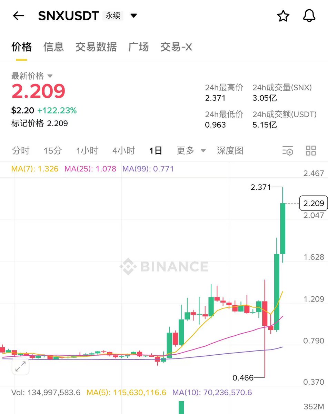Click the 2.209 current price marker
The image size is (328, 414).
click(x=313, y=203)
